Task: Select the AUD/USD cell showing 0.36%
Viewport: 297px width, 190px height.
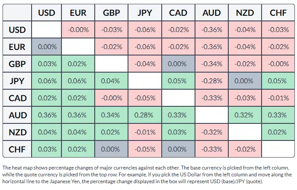Action: click(x=47, y=115)
